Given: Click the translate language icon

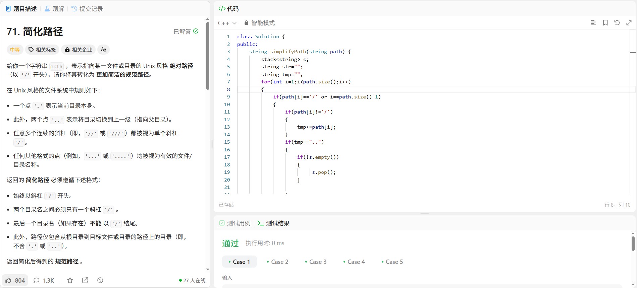Looking at the screenshot, I should click(x=104, y=50).
